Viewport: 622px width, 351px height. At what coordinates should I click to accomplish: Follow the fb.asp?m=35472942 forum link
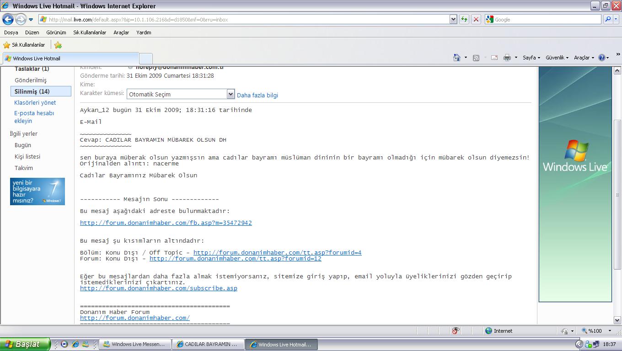pyautogui.click(x=166, y=223)
